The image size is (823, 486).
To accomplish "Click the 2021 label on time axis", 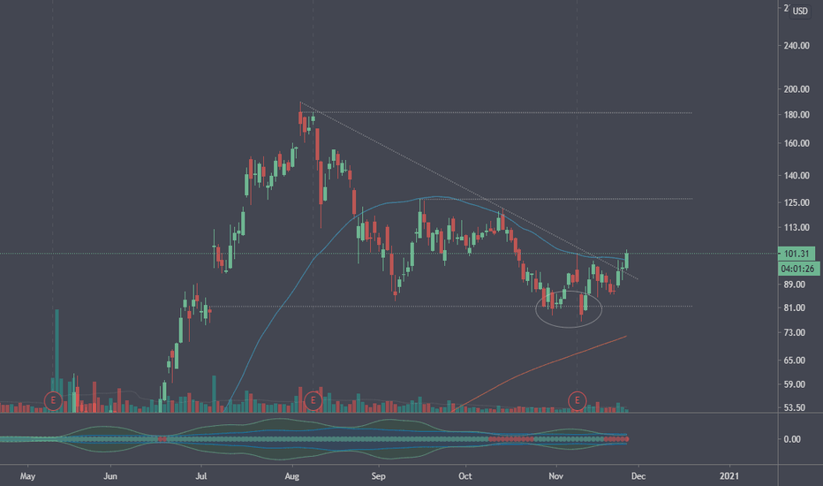I will click(729, 476).
